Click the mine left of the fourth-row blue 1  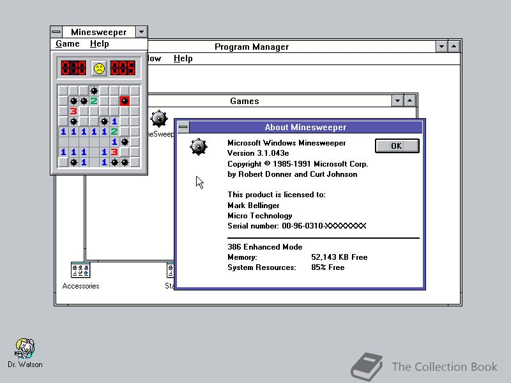[x=104, y=121]
